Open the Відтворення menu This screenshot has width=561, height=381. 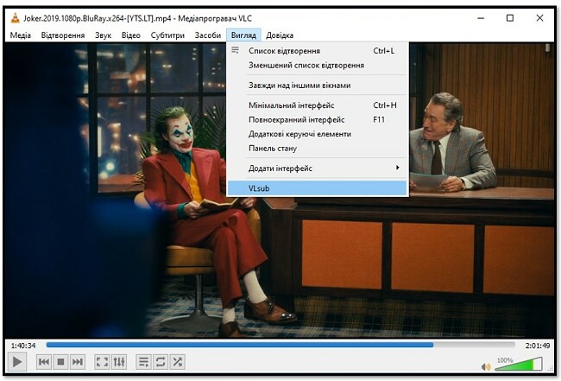pos(63,35)
